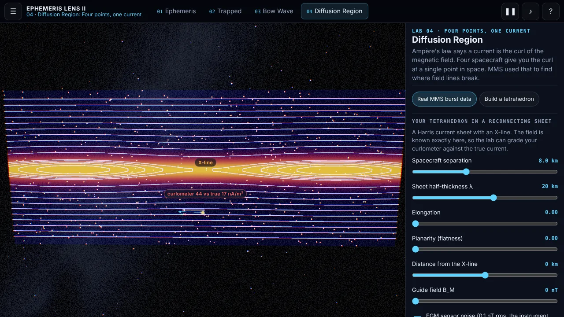Click the Ephemeris Lens II title
Screen dimensions: 564x317
[56, 8]
